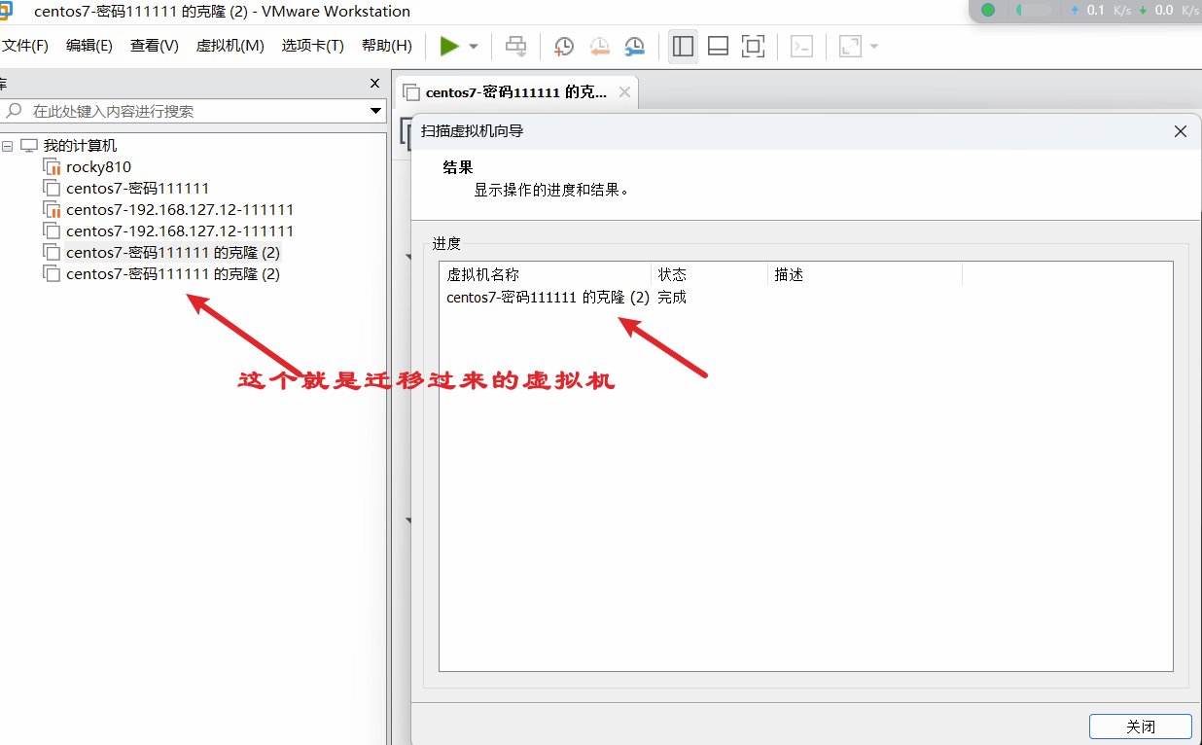Viewport: 1202px width, 745px height.
Task: Open the 编辑(E) menu
Action: tap(89, 46)
